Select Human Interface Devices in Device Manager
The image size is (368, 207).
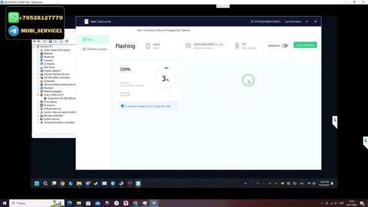pyautogui.click(x=56, y=74)
